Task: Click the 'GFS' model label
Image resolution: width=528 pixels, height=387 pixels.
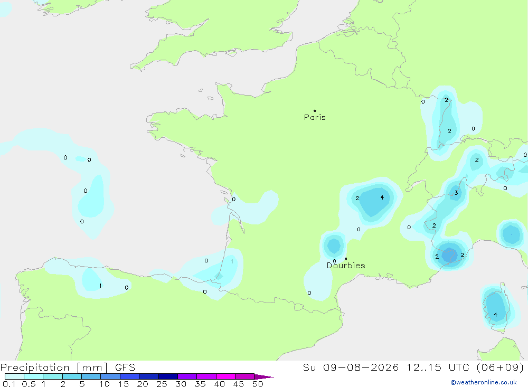Action: [x=125, y=367]
